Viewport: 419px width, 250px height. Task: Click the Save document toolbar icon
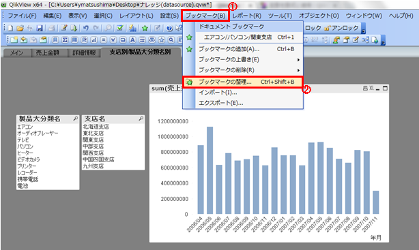pyautogui.click(x=40, y=28)
